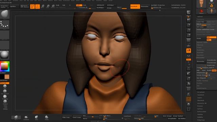
Task: Toggle the Solo subtool icon
Action: [189, 104]
